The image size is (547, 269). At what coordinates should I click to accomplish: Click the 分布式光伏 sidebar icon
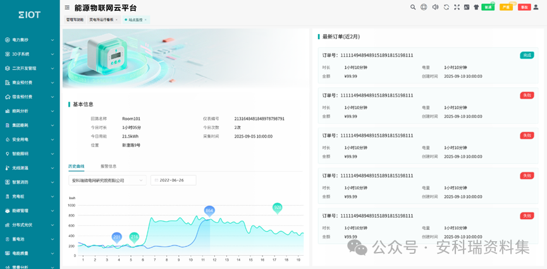(8, 225)
